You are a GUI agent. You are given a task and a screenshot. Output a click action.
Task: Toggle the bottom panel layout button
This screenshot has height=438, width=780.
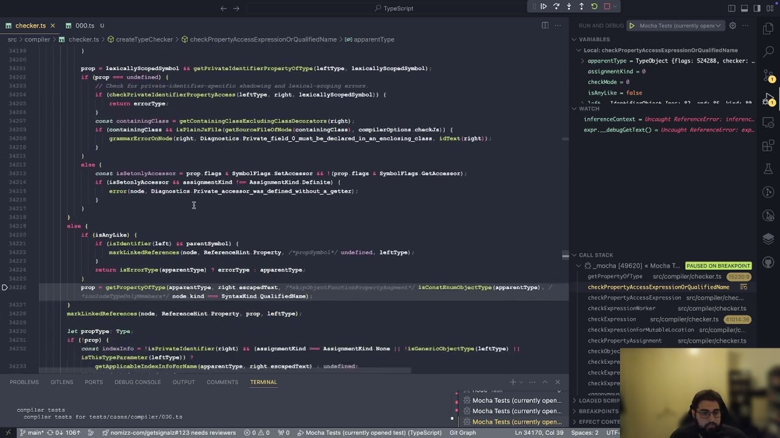744,9
